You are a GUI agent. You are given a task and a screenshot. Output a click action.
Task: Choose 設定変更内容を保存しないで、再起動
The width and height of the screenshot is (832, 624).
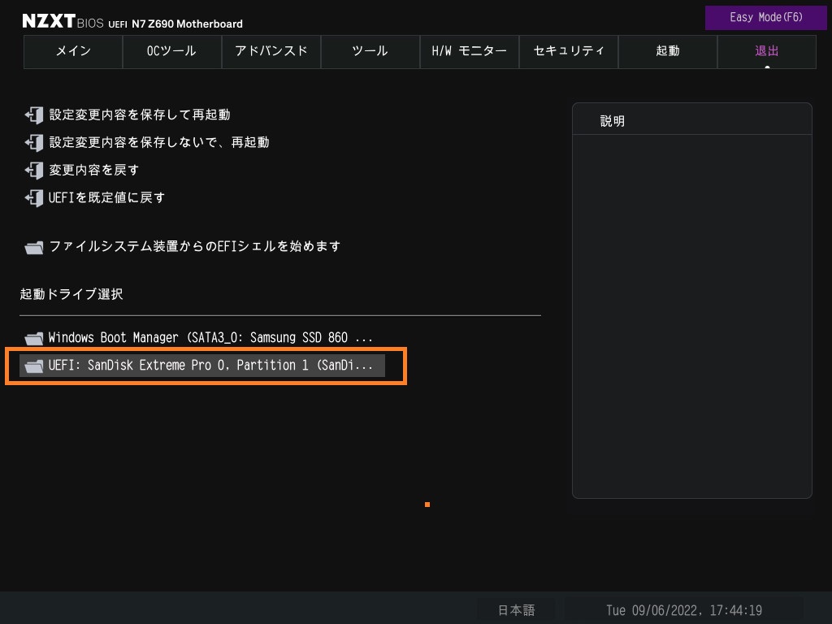coord(159,142)
